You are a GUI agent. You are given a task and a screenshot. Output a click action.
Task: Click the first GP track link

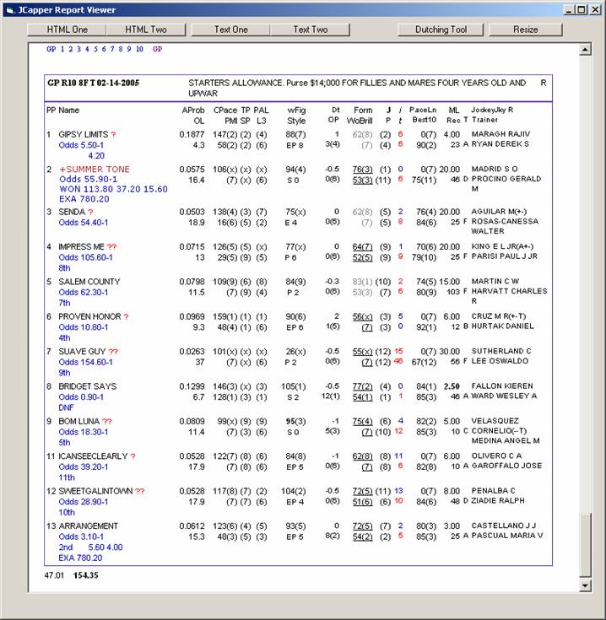51,49
